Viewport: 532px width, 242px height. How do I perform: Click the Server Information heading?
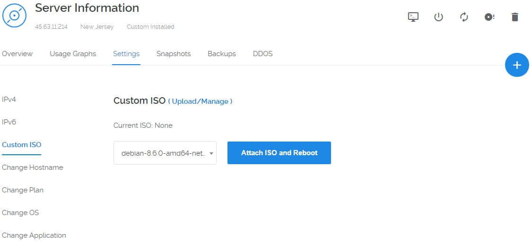point(87,8)
